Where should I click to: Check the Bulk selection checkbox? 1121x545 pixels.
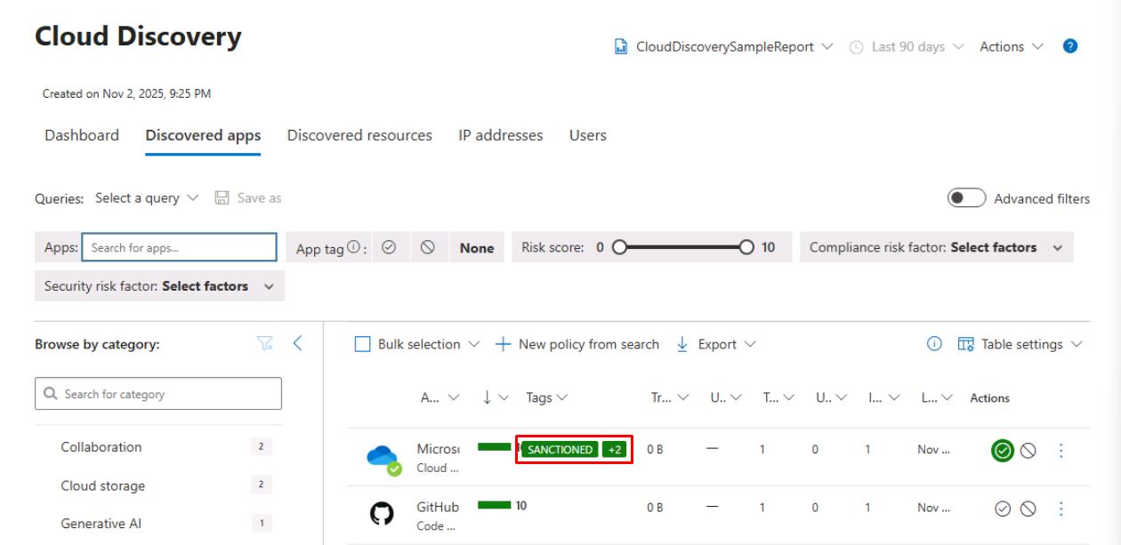[x=362, y=344]
